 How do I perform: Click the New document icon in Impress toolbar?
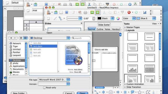[49, 13]
